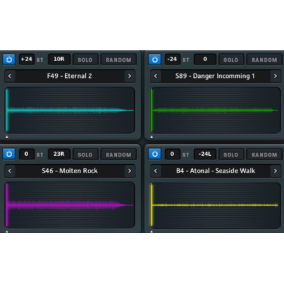The image size is (284, 284).
Task: Select the semitone field of S46 - Molten Rock
Action: 26,154
